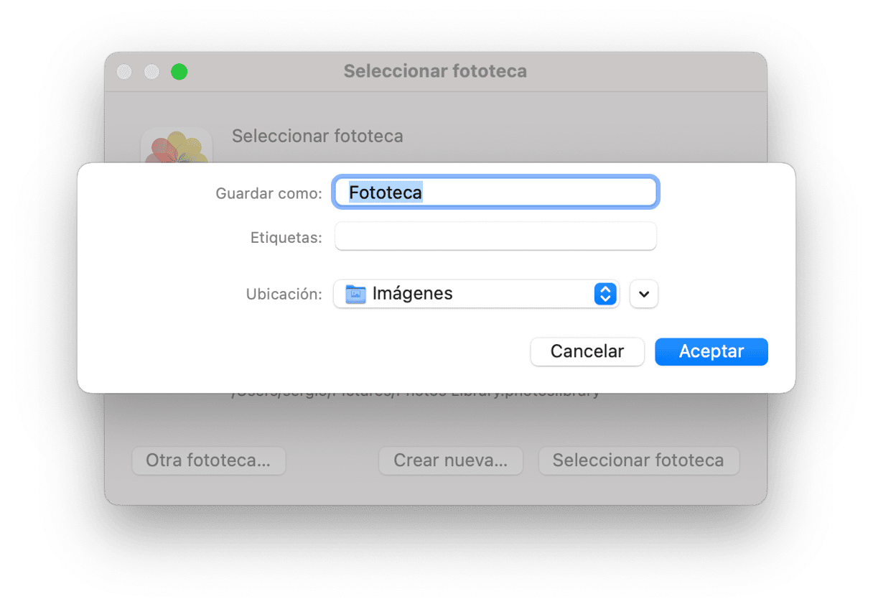Choose the Otra fototeca... button
This screenshot has width=873, height=607.
[208, 460]
